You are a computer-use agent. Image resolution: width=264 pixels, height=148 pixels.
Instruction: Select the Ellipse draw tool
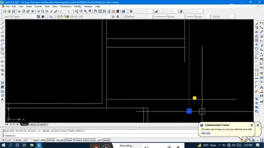[x=2, y=62]
